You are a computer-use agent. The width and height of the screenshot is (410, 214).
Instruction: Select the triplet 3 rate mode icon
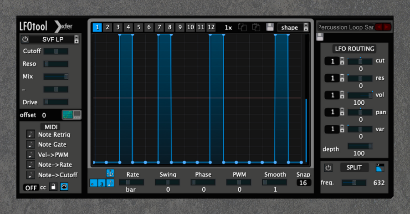(102, 183)
